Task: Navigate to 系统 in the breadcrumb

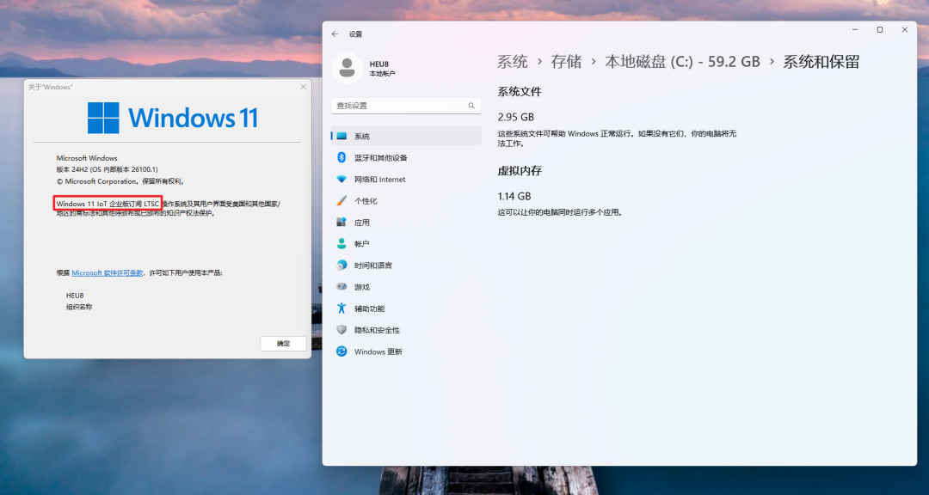Action: point(512,62)
